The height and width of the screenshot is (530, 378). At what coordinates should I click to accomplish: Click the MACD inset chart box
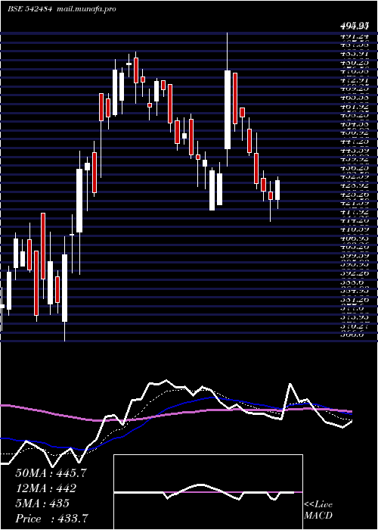point(208,492)
